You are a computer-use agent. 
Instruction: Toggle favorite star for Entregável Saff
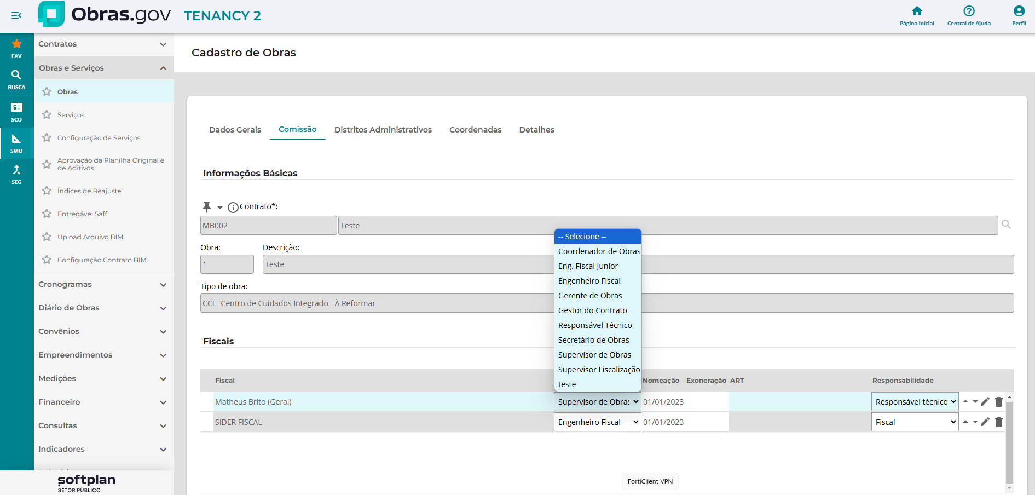pyautogui.click(x=47, y=214)
